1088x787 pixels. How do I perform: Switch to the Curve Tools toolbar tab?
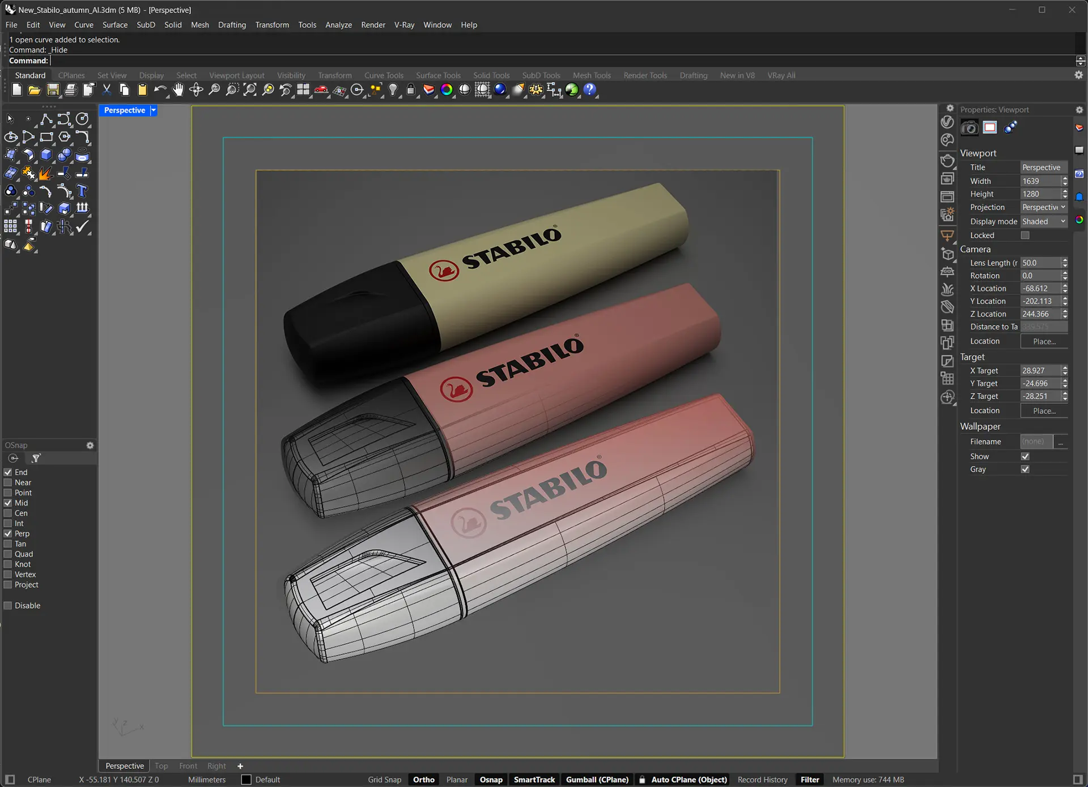[384, 75]
